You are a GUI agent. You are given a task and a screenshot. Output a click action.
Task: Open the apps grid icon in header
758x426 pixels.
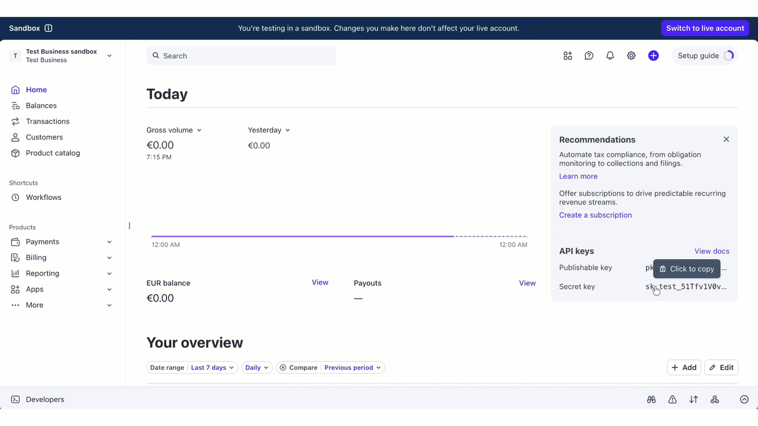coord(568,56)
